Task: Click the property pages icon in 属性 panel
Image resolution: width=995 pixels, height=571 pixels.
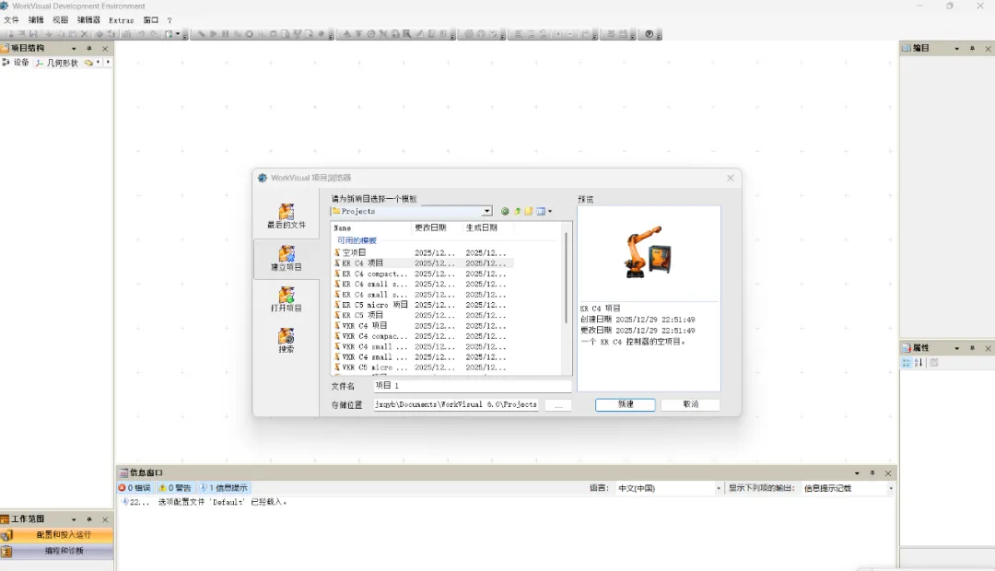Action: (x=934, y=363)
